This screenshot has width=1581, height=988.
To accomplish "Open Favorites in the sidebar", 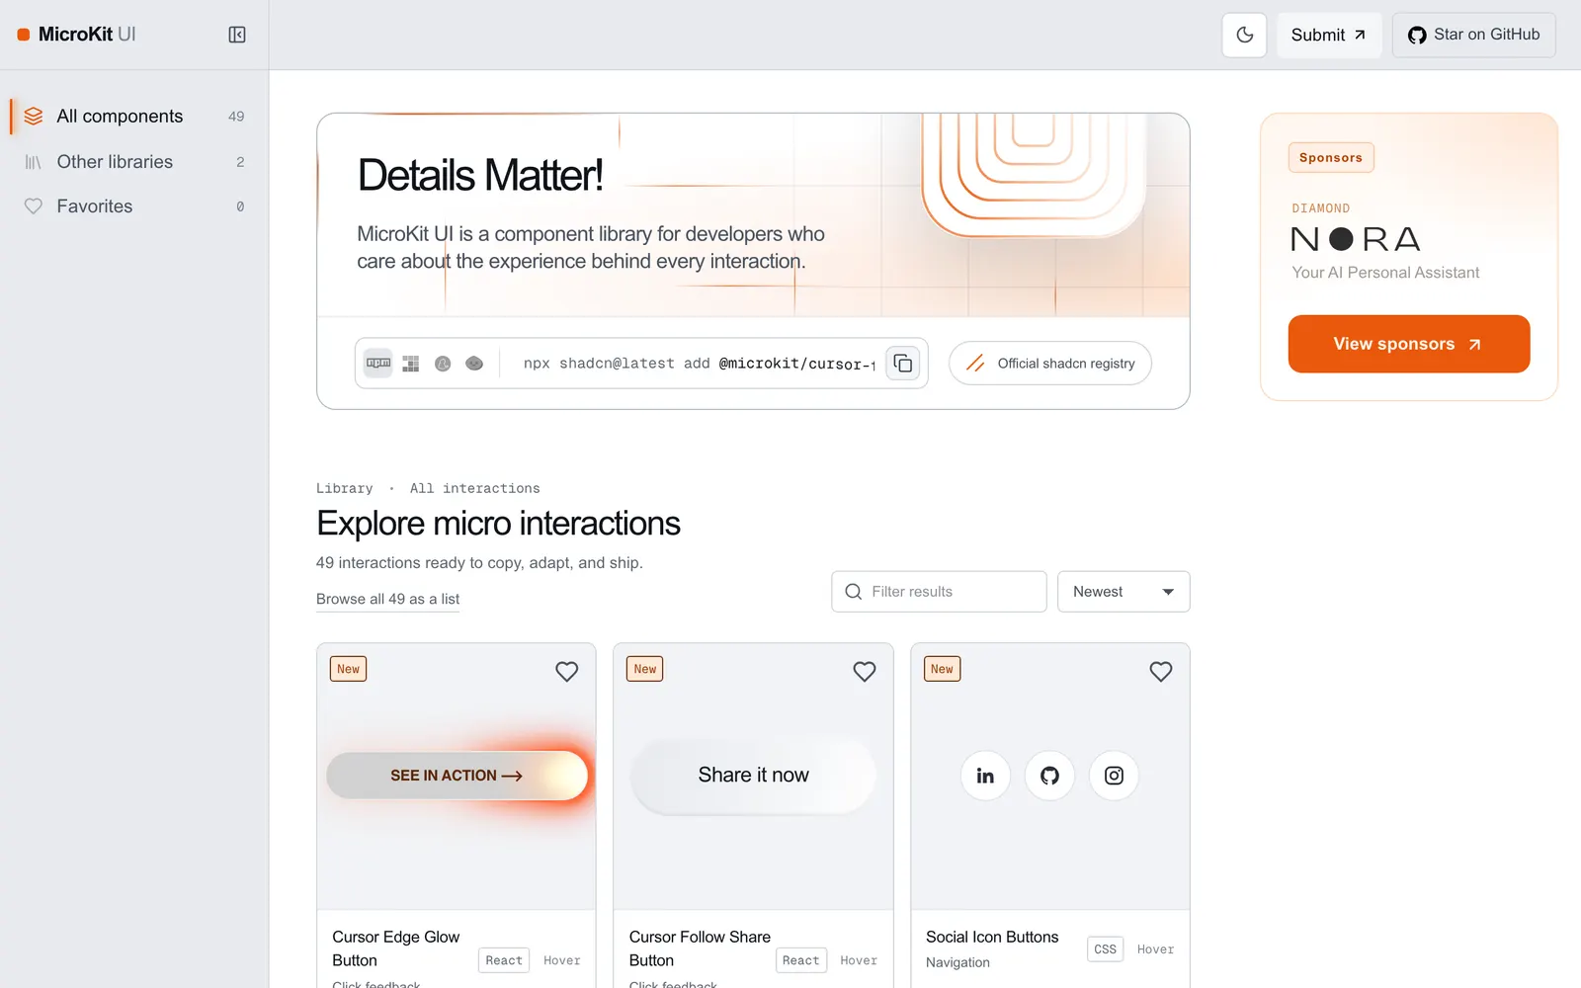I will 134,206.
